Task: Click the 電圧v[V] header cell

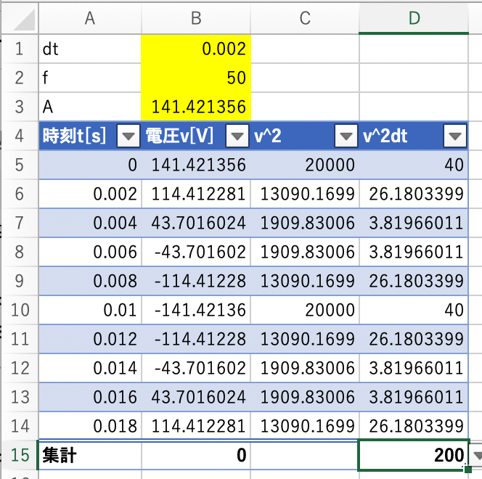Action: click(x=196, y=136)
